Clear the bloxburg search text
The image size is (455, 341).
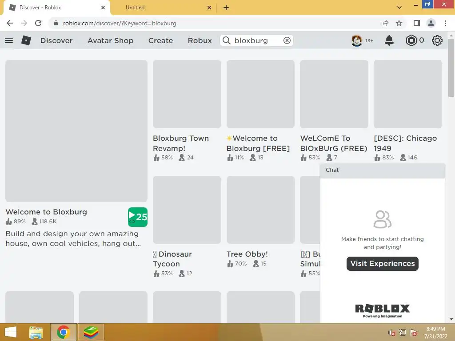[x=287, y=40]
